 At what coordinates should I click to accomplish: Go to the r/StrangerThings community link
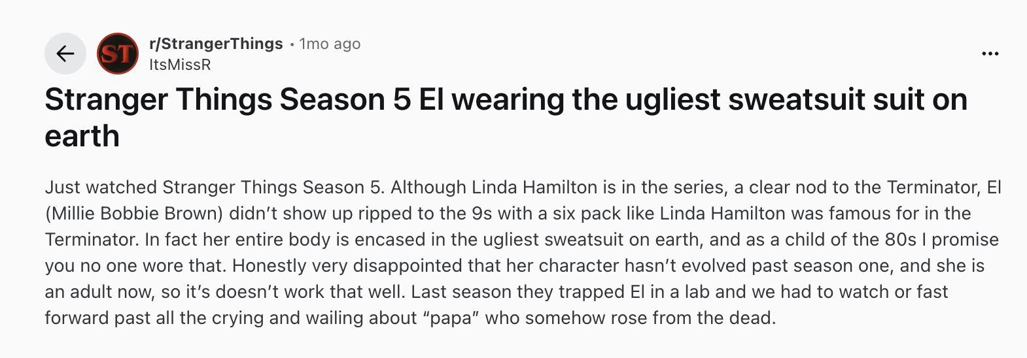pyautogui.click(x=216, y=44)
